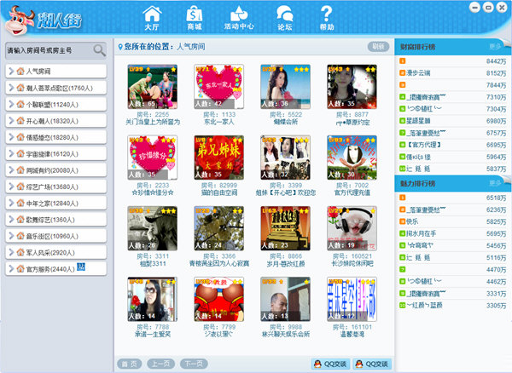The height and width of the screenshot is (373, 512).
Task: Open the 大厅 home icon
Action: tap(152, 17)
